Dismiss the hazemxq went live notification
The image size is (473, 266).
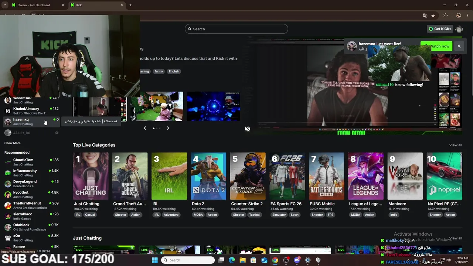(459, 46)
